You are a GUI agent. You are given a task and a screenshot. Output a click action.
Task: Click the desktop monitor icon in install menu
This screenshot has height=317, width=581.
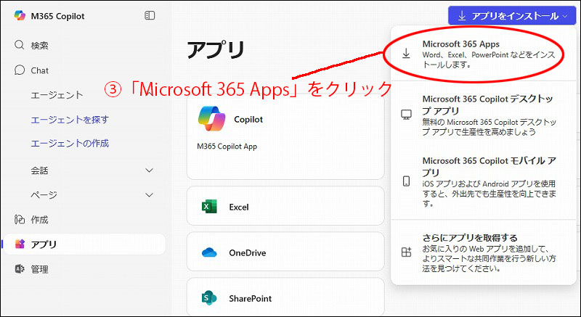pos(406,115)
